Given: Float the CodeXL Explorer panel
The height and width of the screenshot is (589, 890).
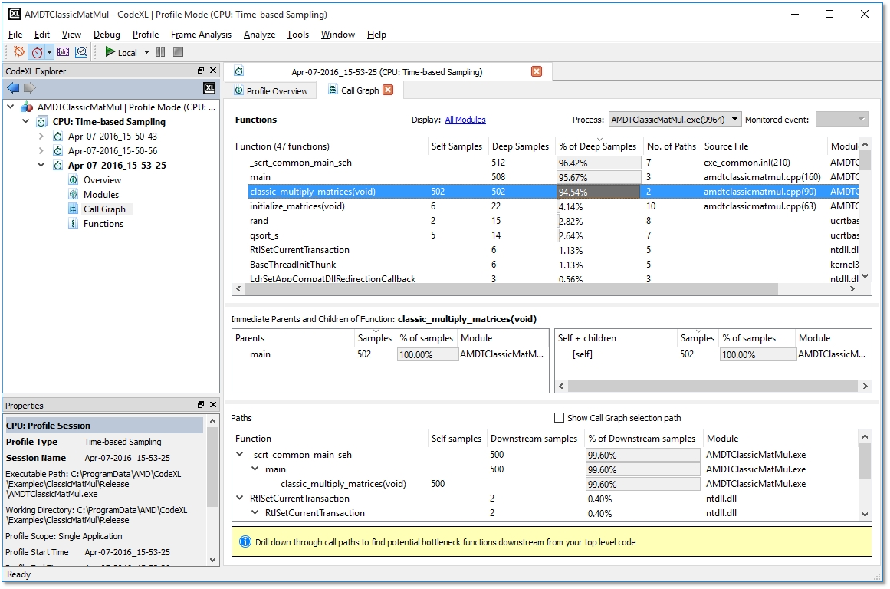Looking at the screenshot, I should coord(200,71).
